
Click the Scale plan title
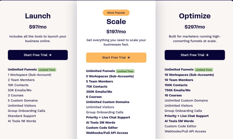coord(116,22)
